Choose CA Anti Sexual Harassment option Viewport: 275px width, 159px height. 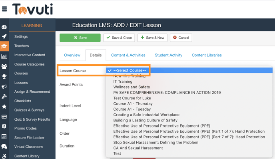(x=189, y=148)
